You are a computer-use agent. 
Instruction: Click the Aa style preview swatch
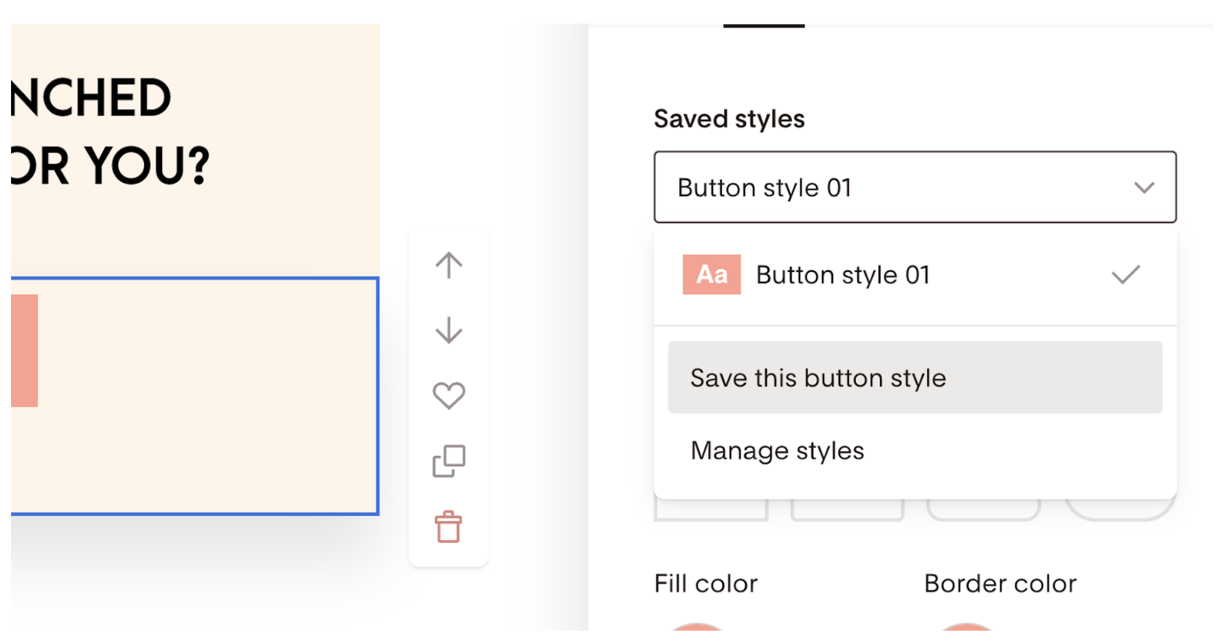tap(712, 275)
